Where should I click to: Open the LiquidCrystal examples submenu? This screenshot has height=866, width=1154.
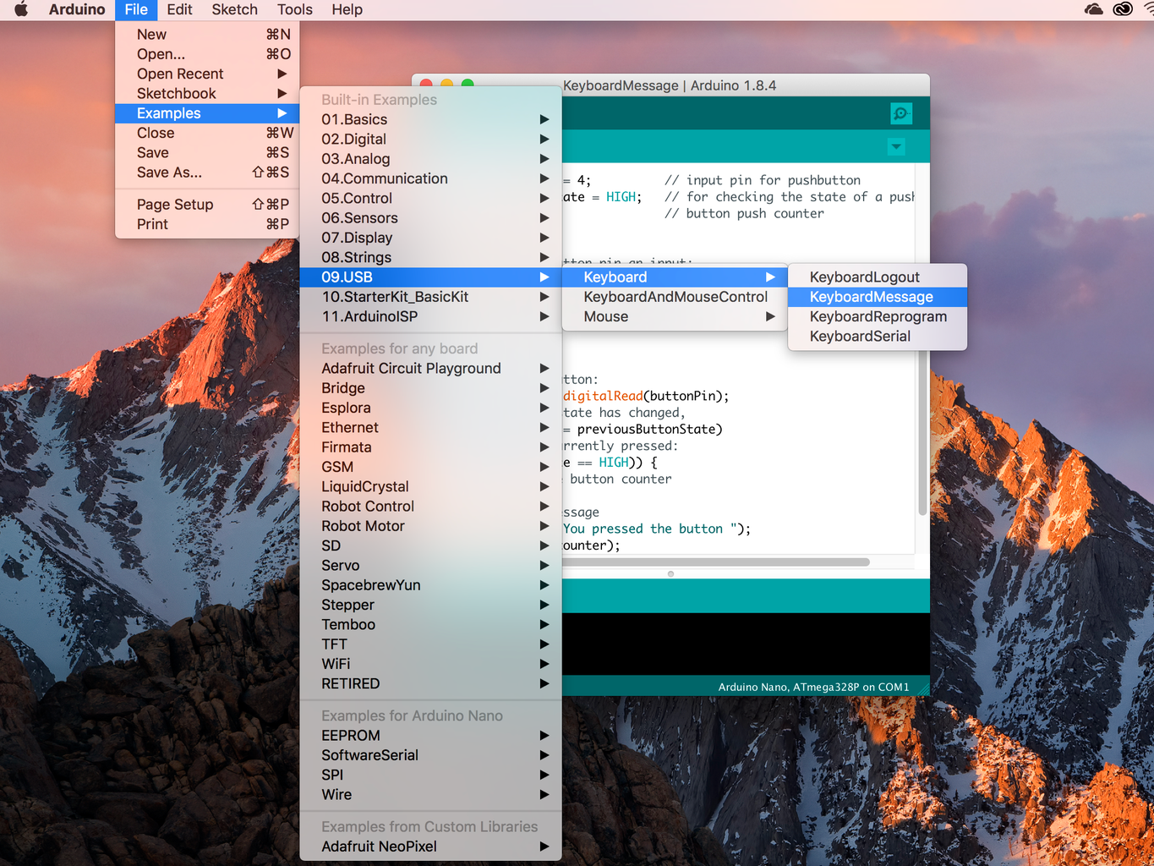(430, 487)
